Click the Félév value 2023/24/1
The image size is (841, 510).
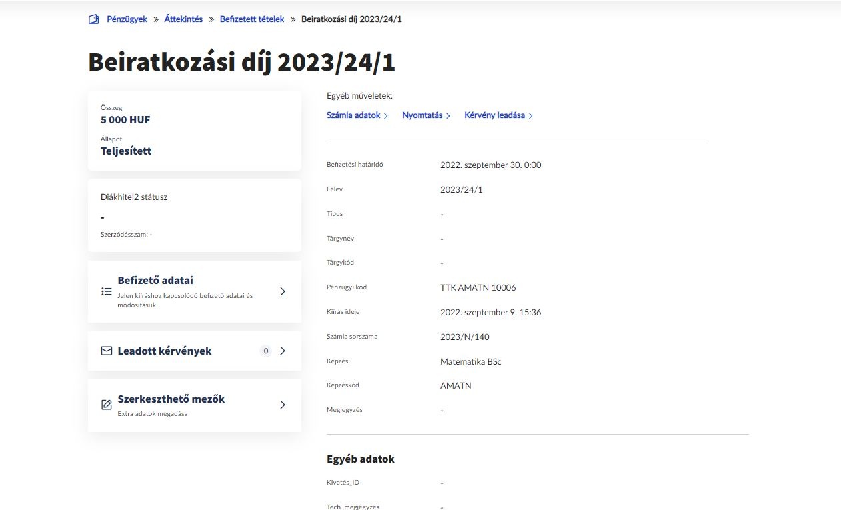tap(462, 189)
